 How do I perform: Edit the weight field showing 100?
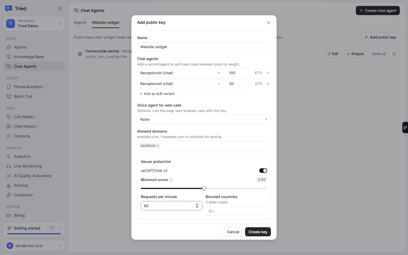click(237, 73)
